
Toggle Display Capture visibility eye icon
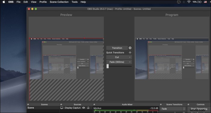tap(83, 108)
